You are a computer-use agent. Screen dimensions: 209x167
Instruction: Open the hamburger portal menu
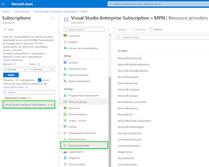[x=3, y=4]
